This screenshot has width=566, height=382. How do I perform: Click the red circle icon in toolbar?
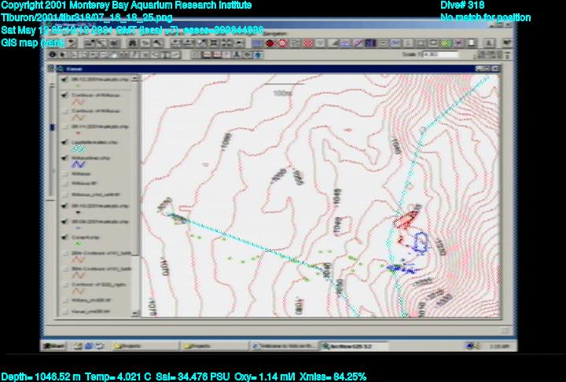point(270,42)
